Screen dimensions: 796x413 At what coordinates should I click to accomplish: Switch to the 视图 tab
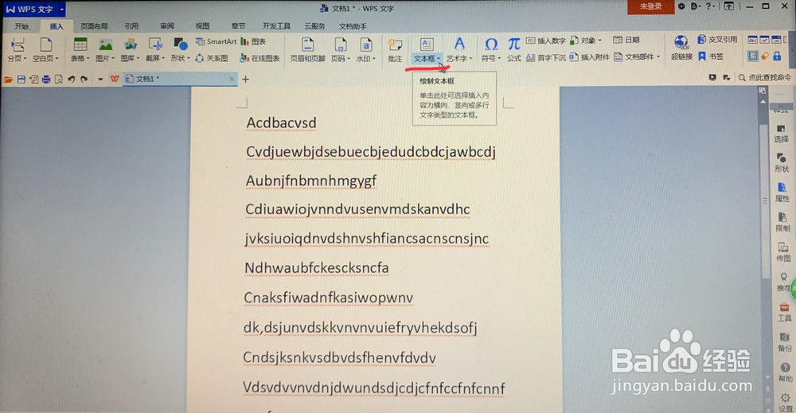(202, 26)
